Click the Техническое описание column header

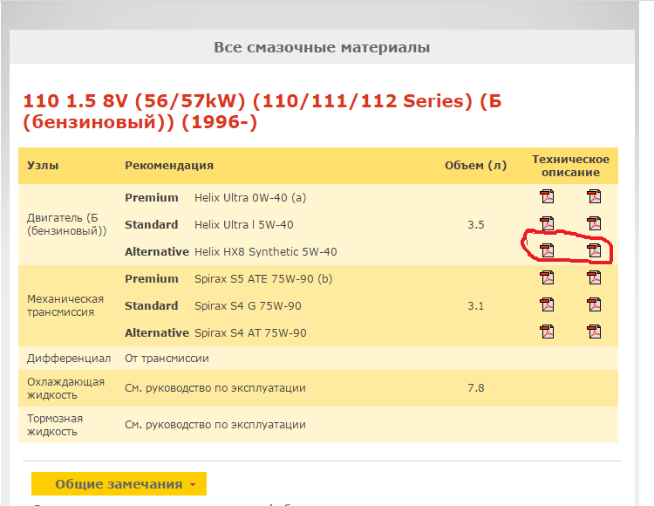click(x=570, y=165)
